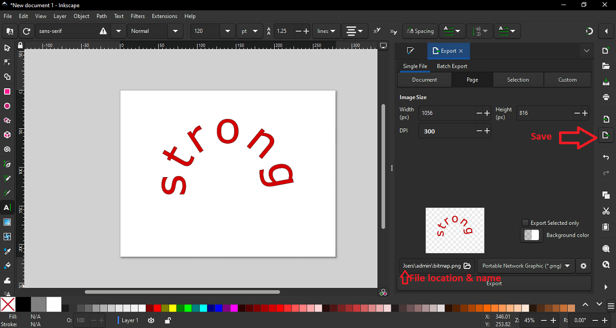Choose the Rectangle tool
Viewport: 616px width, 328px height.
point(7,91)
